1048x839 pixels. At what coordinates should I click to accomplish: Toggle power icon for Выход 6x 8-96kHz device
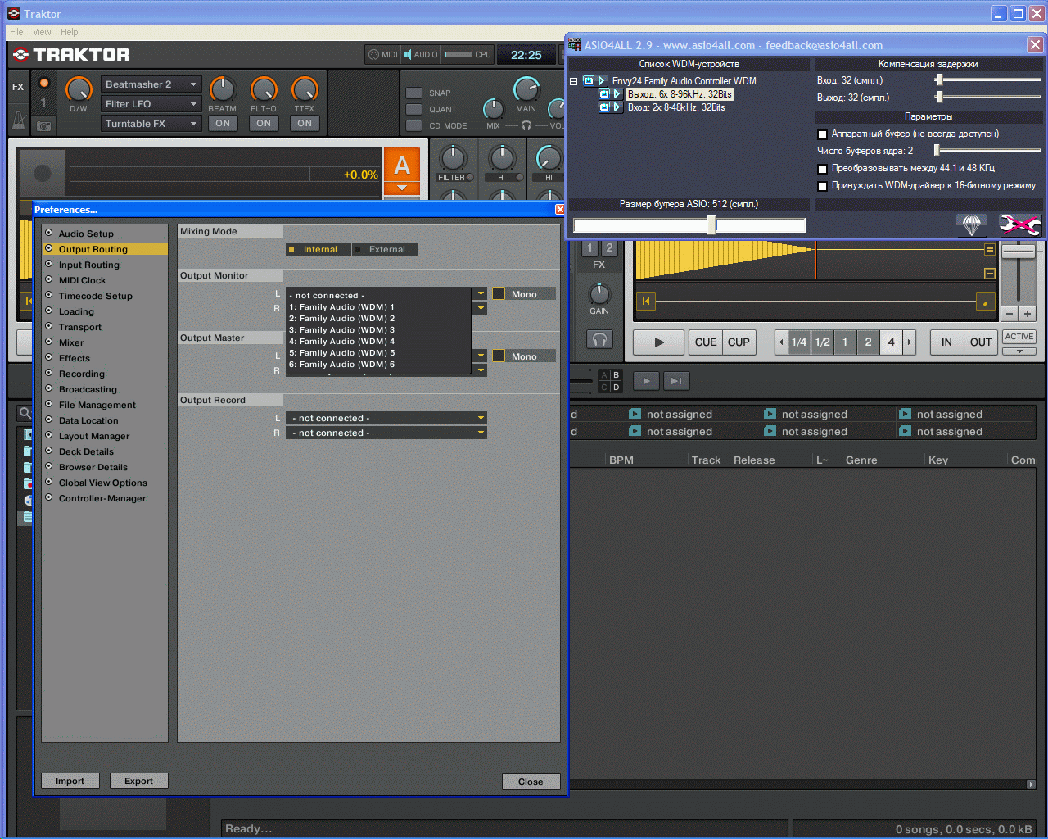pyautogui.click(x=604, y=94)
